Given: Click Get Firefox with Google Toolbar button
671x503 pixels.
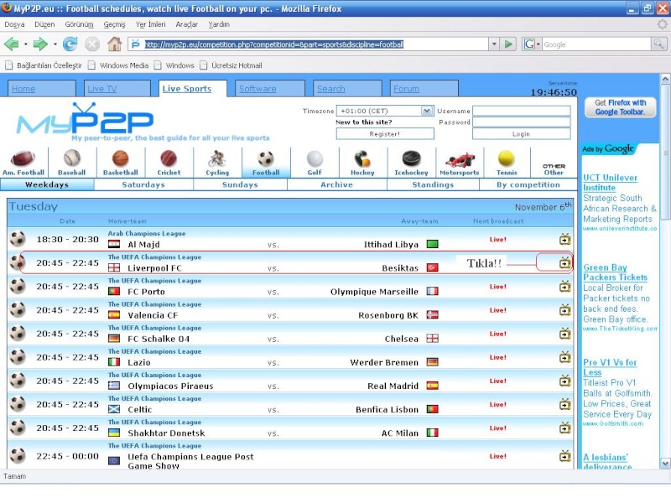Looking at the screenshot, I should [620, 107].
